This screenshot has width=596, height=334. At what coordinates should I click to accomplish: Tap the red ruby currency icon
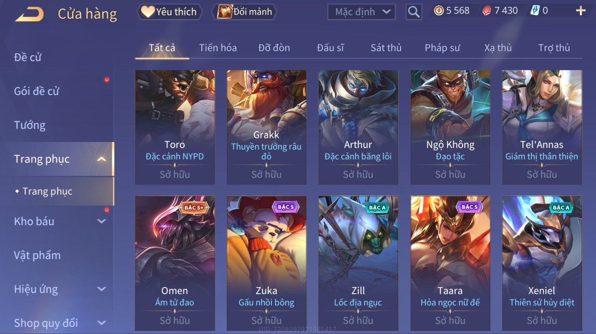coord(487,11)
